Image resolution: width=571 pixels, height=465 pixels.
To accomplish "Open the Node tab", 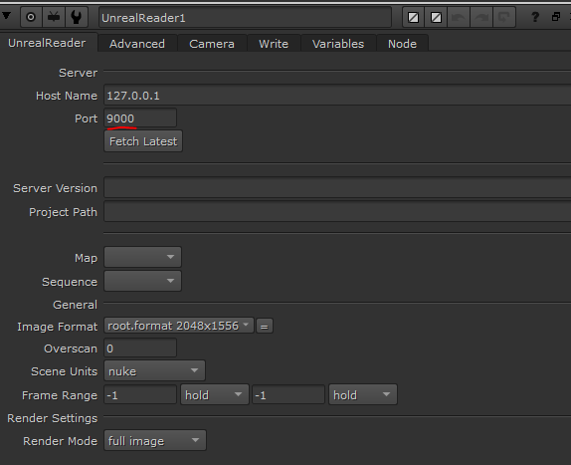I will [x=403, y=44].
